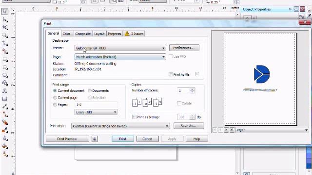Adjust Number of copies spinner arrows
This screenshot has height=175, width=312.
[x=192, y=91]
